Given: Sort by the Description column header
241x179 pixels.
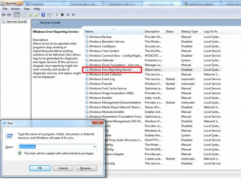Looking at the screenshot, I should tap(154, 31).
